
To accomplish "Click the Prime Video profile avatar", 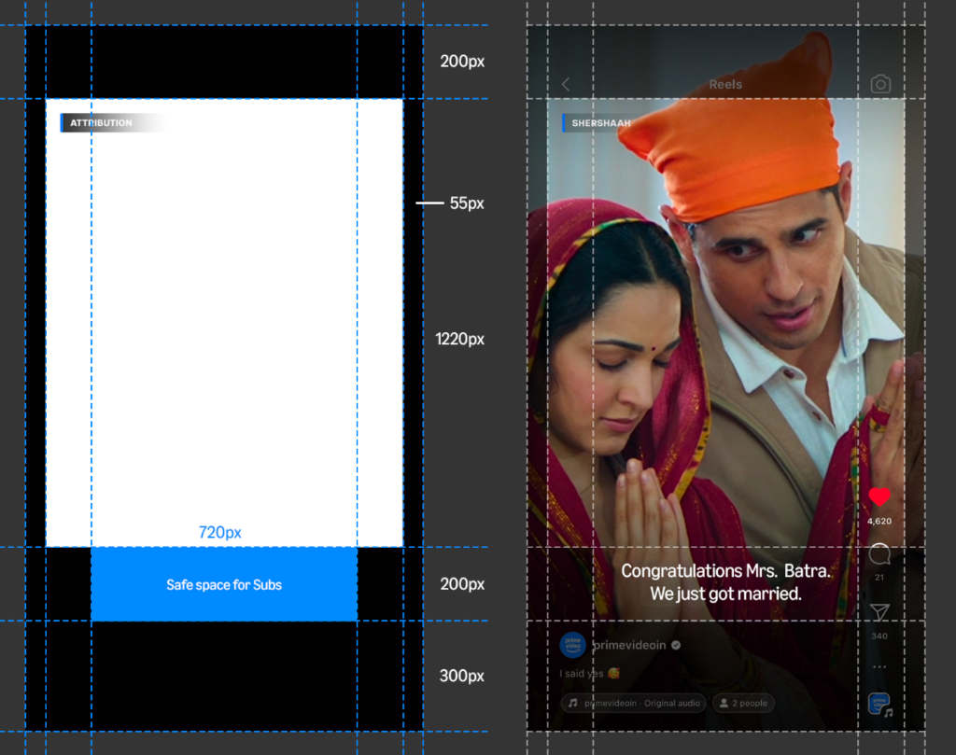I will point(572,645).
